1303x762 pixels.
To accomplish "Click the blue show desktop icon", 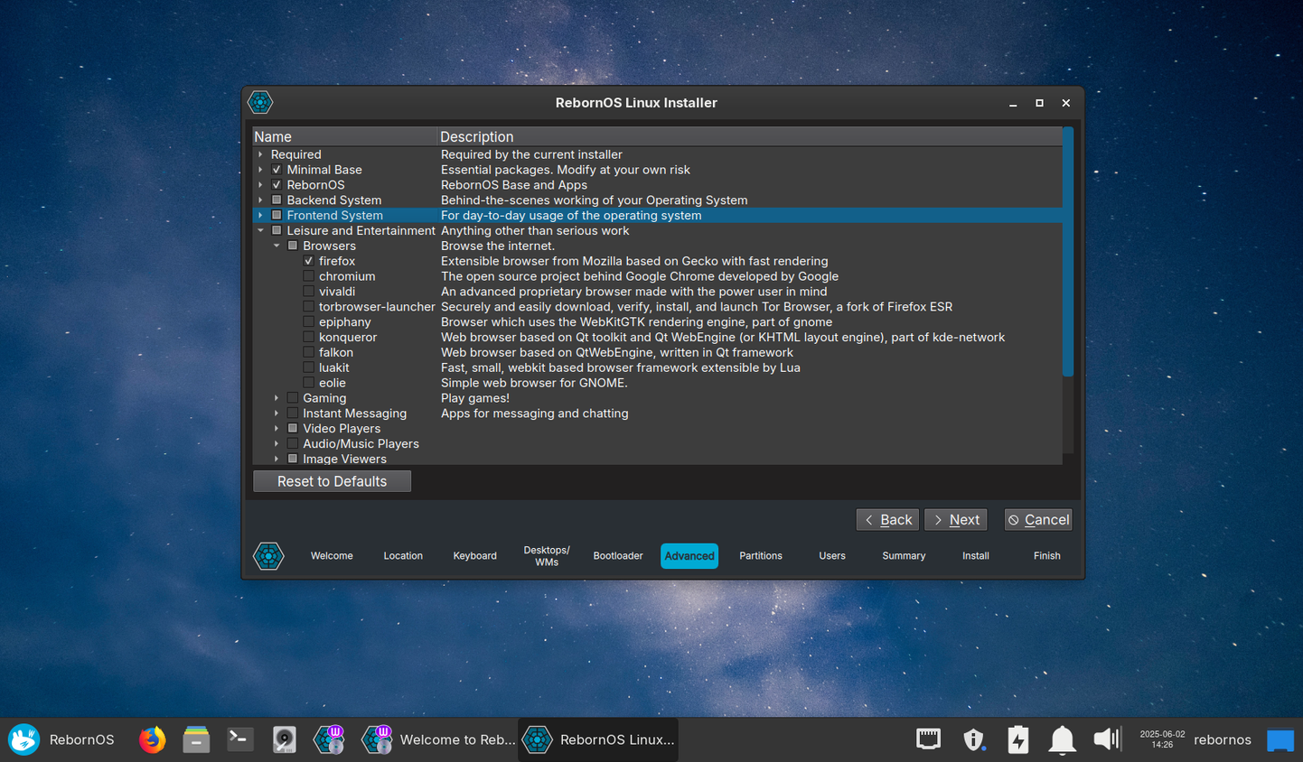I will coord(1280,740).
